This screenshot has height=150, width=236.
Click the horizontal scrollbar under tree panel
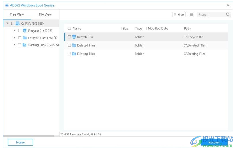pos(28,136)
